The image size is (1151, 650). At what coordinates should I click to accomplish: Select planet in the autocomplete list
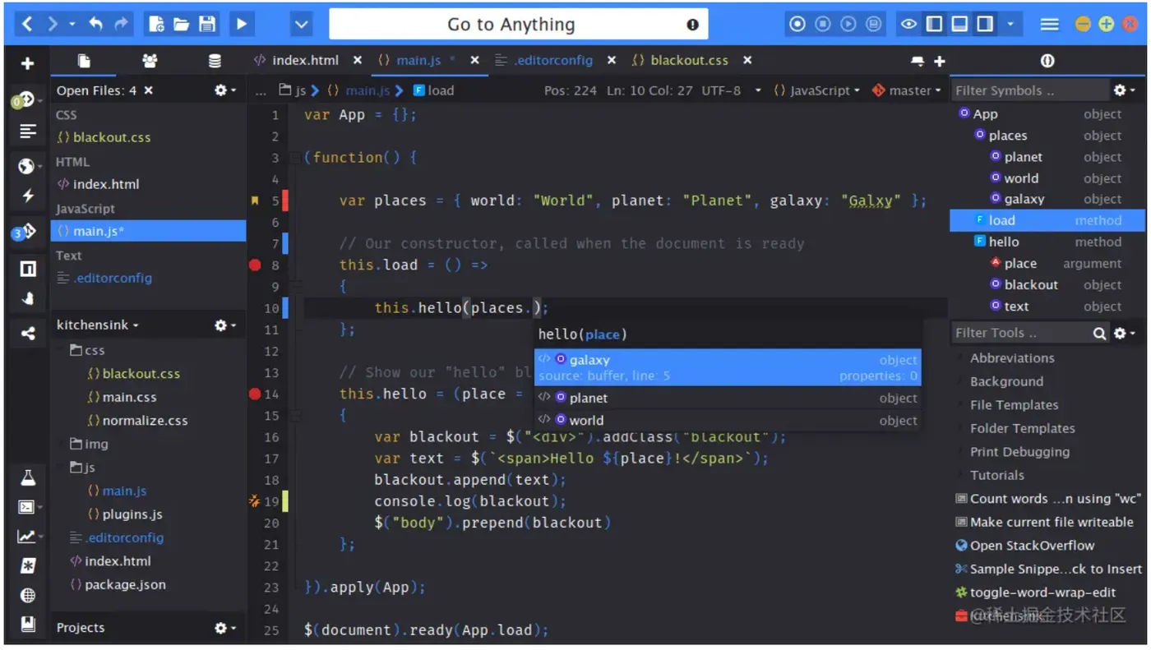tap(728, 398)
